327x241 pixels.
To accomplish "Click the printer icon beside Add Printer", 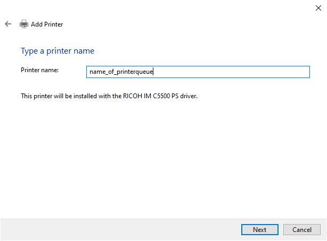I will (24, 24).
